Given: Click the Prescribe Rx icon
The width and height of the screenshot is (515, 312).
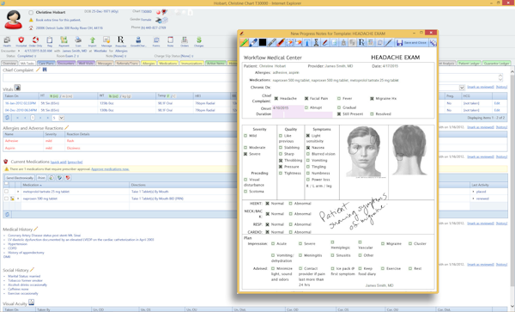Looking at the screenshot, I should coord(120,40).
